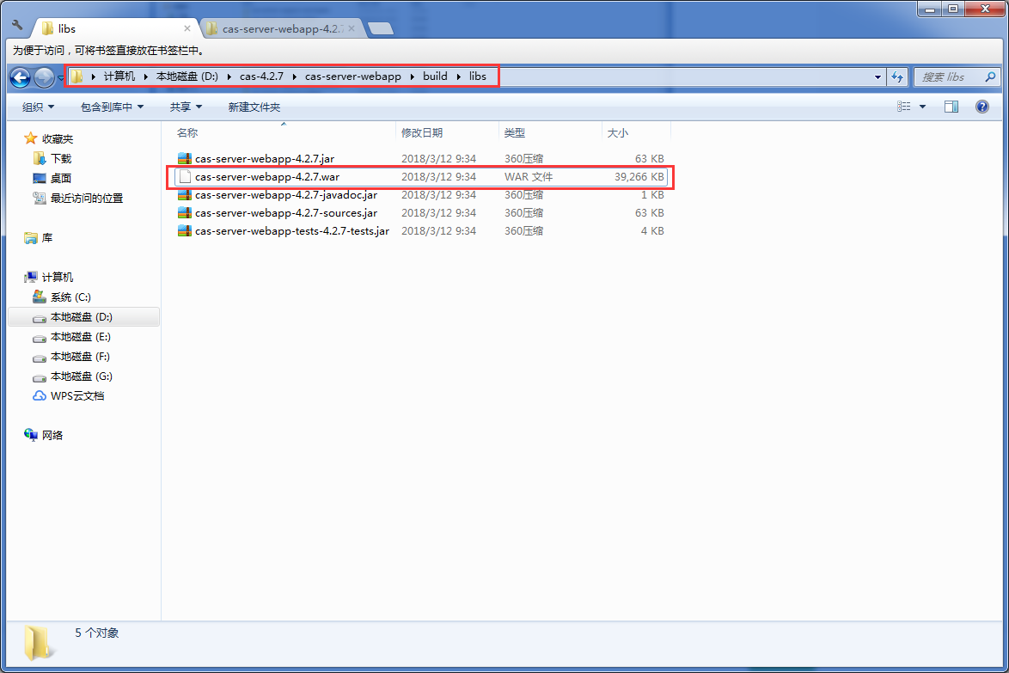Viewport: 1009px width, 673px height.
Task: Select 本地磁盘 (D:) in the navigation pane
Action: click(x=83, y=316)
